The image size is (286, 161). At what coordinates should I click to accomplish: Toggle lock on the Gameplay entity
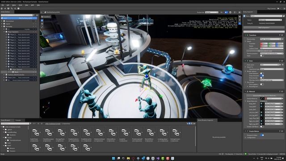(x=36, y=26)
